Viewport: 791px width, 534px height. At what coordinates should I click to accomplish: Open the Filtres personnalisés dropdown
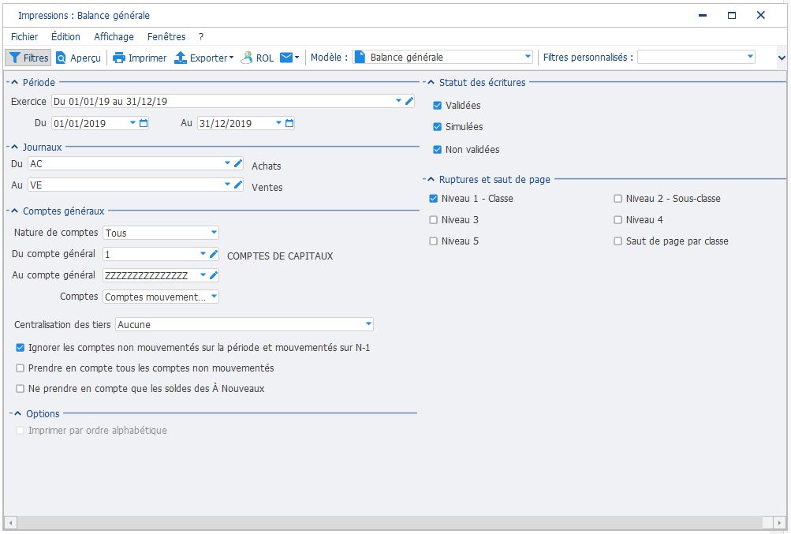(x=750, y=57)
